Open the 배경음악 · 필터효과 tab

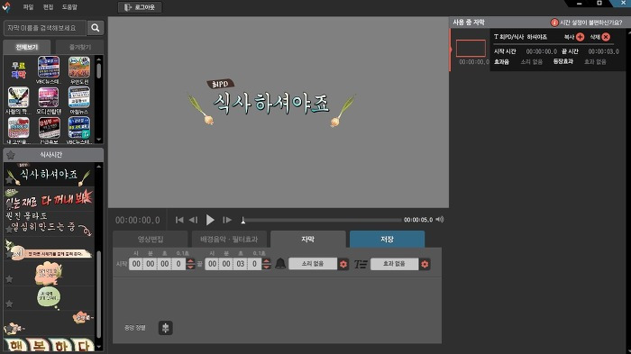229,239
